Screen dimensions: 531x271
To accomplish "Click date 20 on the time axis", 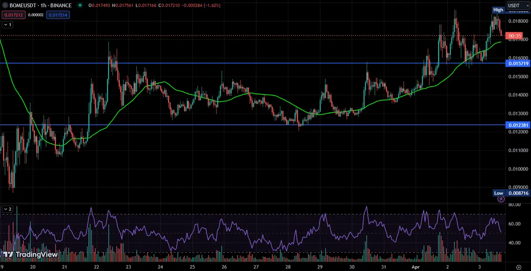I will [33, 267].
